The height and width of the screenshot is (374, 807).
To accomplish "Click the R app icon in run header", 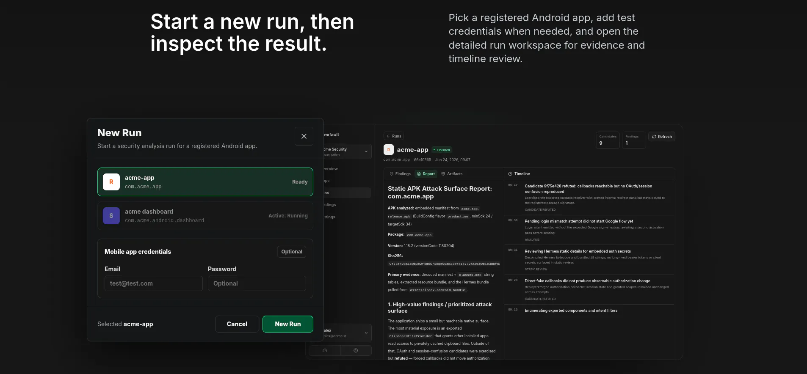I will [389, 150].
